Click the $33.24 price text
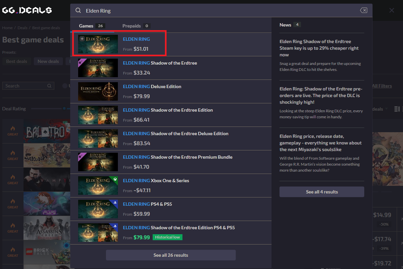This screenshot has height=269, width=403. point(142,73)
